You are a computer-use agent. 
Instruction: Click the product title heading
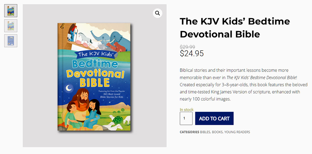click(x=234, y=27)
